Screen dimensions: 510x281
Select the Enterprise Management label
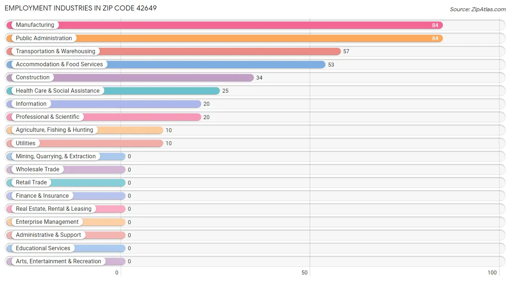[x=47, y=222]
